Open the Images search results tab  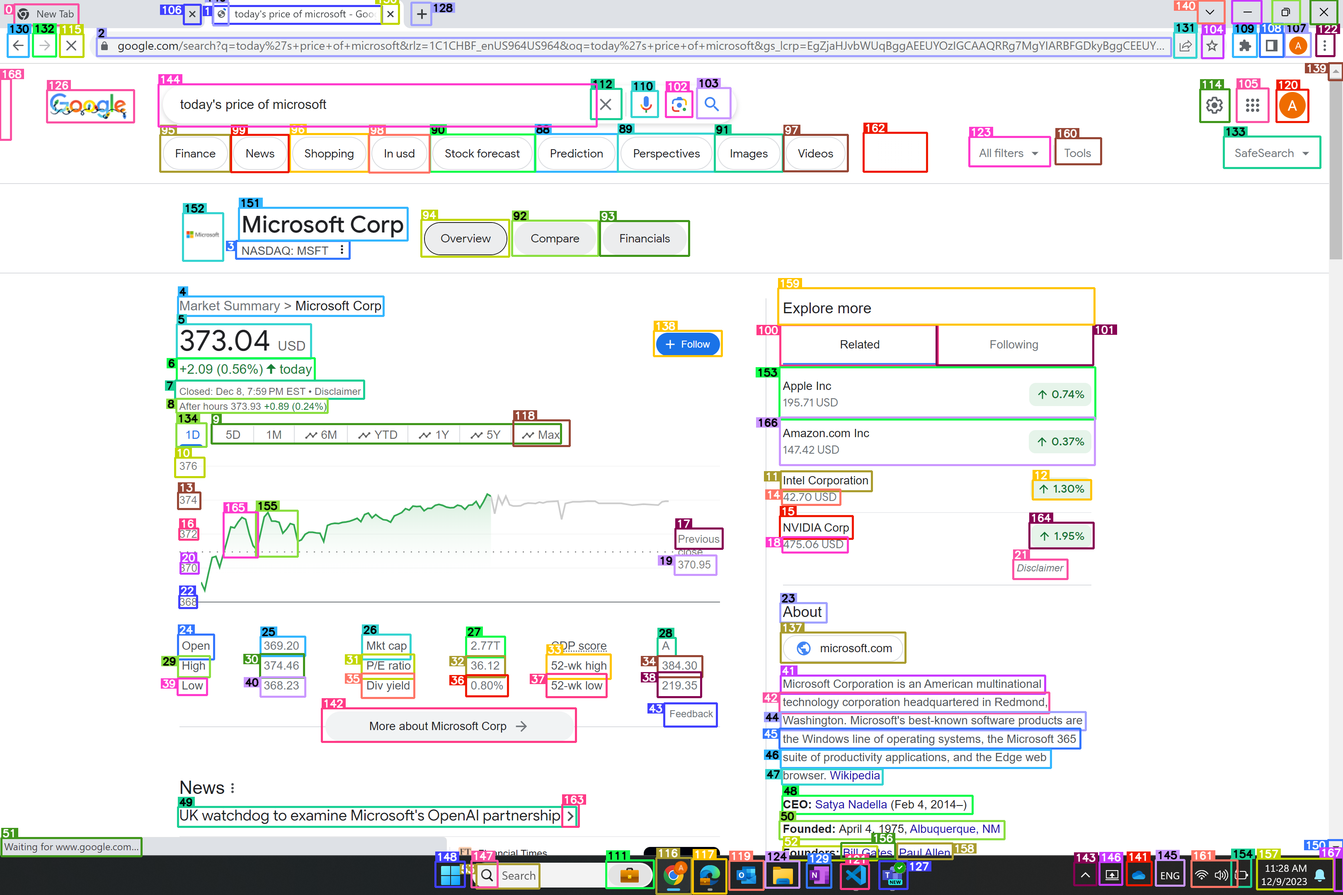point(748,153)
